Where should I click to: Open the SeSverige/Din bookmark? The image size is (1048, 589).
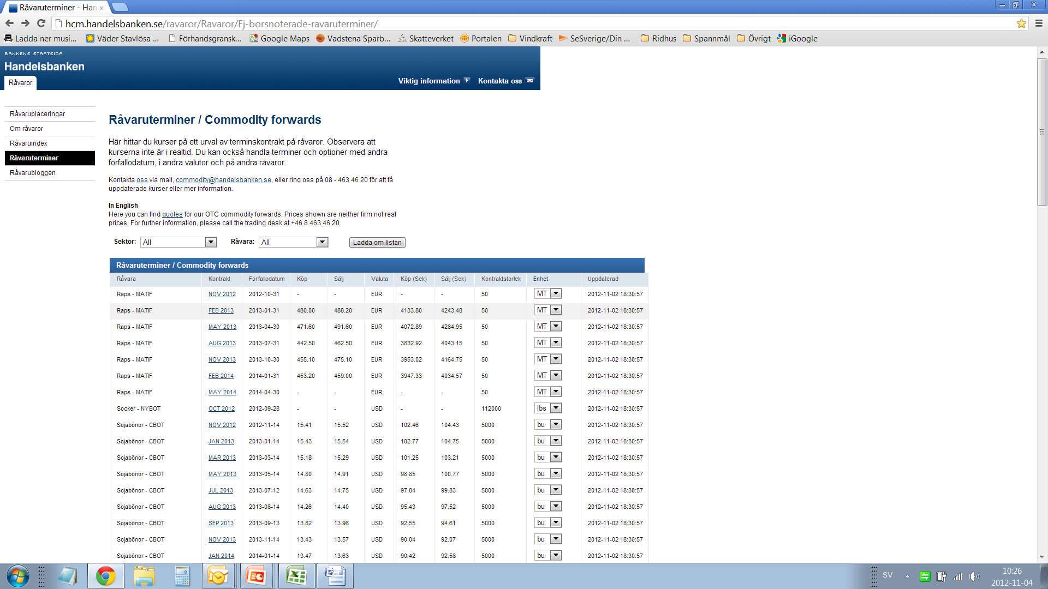594,39
